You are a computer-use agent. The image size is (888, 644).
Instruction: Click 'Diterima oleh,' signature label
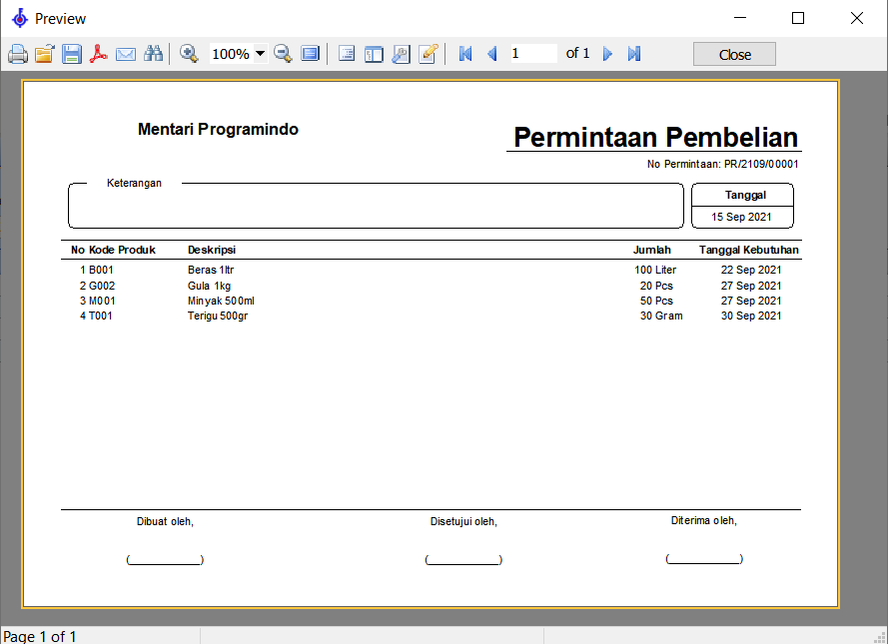click(x=704, y=520)
